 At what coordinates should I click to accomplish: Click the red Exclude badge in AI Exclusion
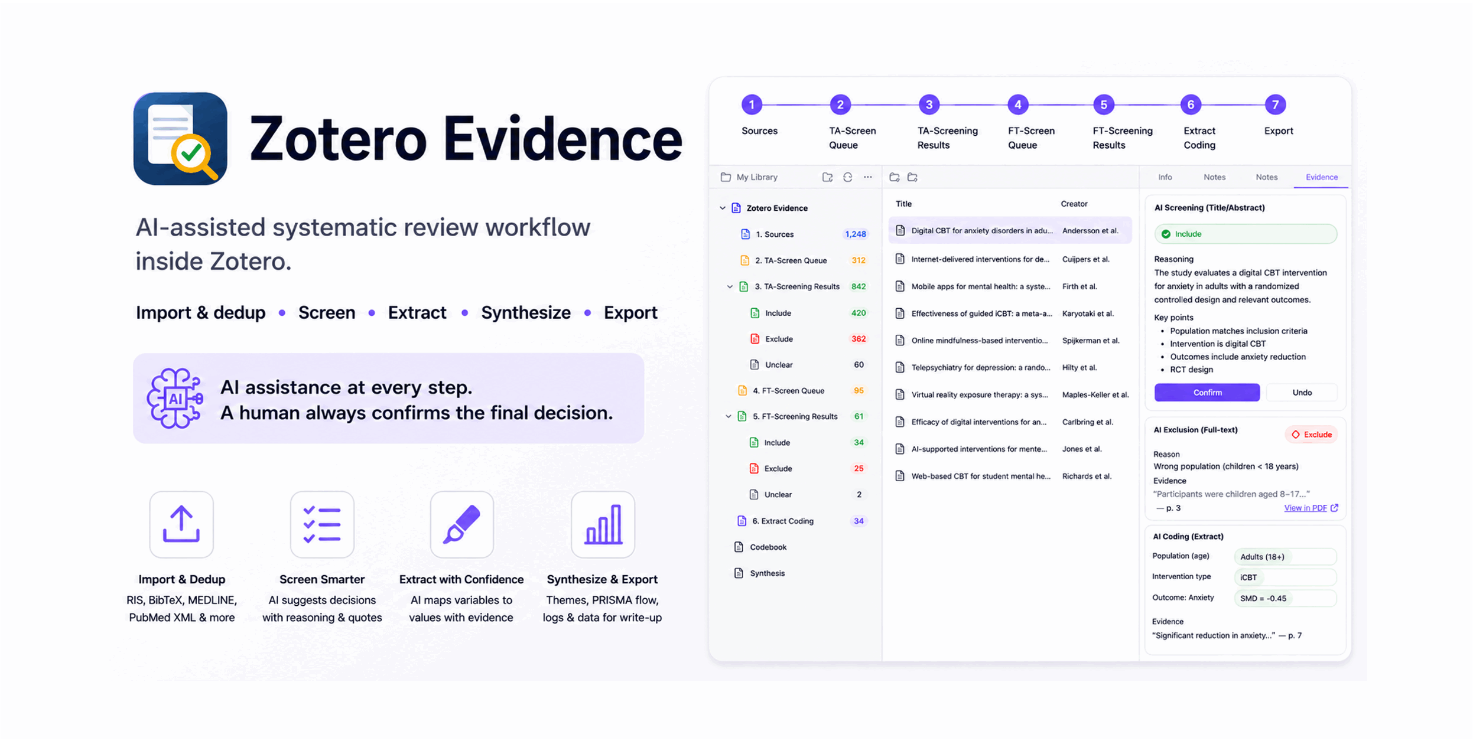(x=1311, y=435)
